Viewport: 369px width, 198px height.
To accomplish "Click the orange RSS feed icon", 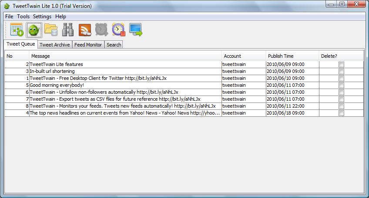I will click(x=85, y=30).
